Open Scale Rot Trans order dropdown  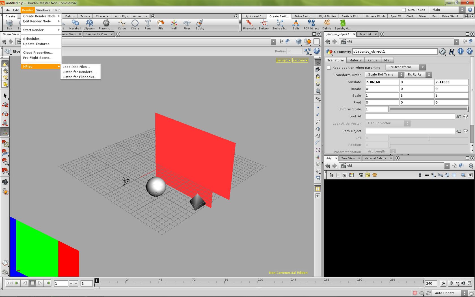(x=384, y=75)
